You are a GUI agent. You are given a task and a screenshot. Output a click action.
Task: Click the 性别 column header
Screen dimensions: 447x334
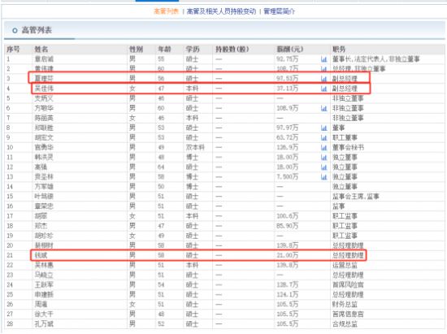tap(136, 50)
